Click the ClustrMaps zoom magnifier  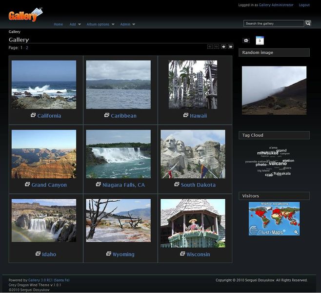point(296,232)
